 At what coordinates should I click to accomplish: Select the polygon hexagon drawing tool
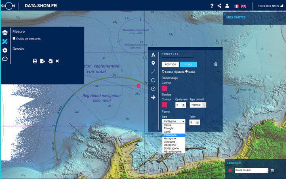(153, 80)
